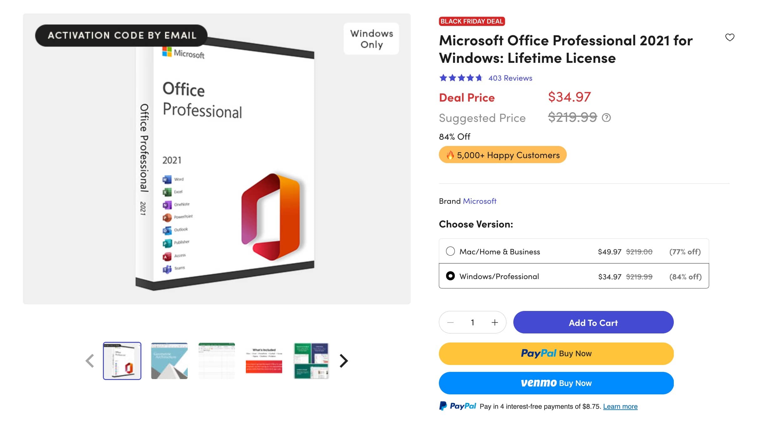757x425 pixels.
Task: Click Add To Cart
Action: click(x=593, y=322)
